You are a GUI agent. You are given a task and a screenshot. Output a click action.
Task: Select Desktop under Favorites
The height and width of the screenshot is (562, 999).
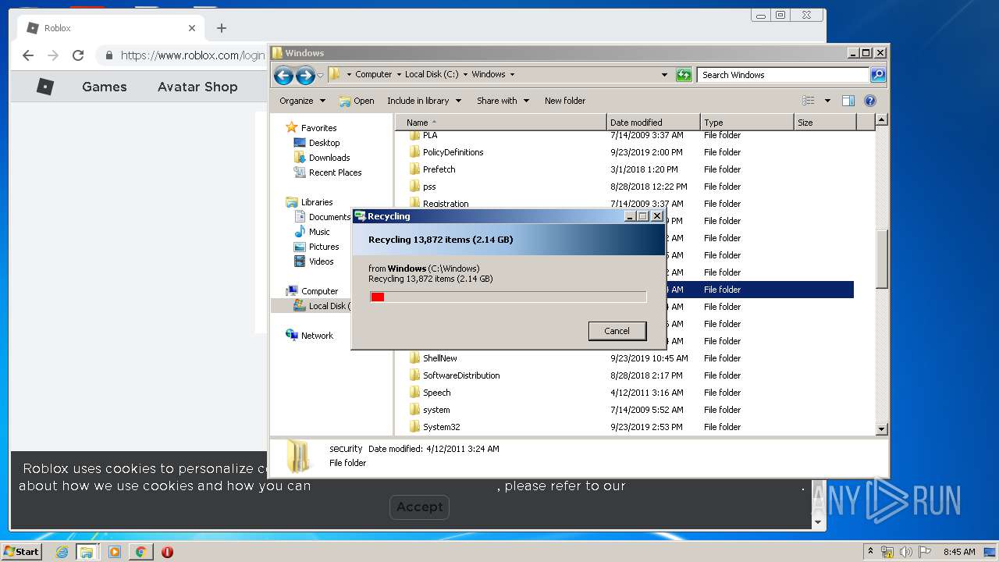(x=317, y=143)
